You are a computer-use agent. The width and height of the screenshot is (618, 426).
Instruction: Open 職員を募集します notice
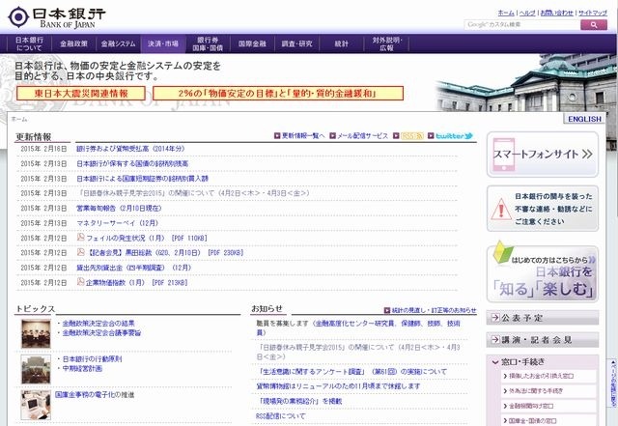[x=358, y=327]
